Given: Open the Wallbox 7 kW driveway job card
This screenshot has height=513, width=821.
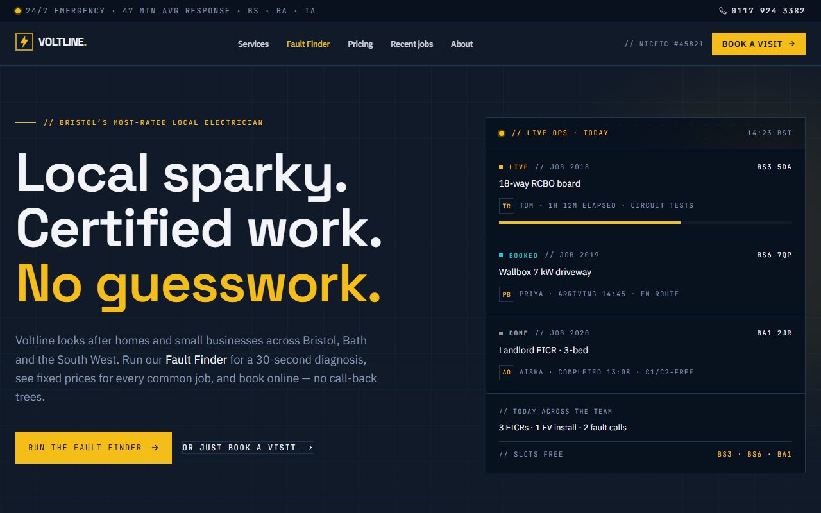Looking at the screenshot, I should [x=645, y=276].
